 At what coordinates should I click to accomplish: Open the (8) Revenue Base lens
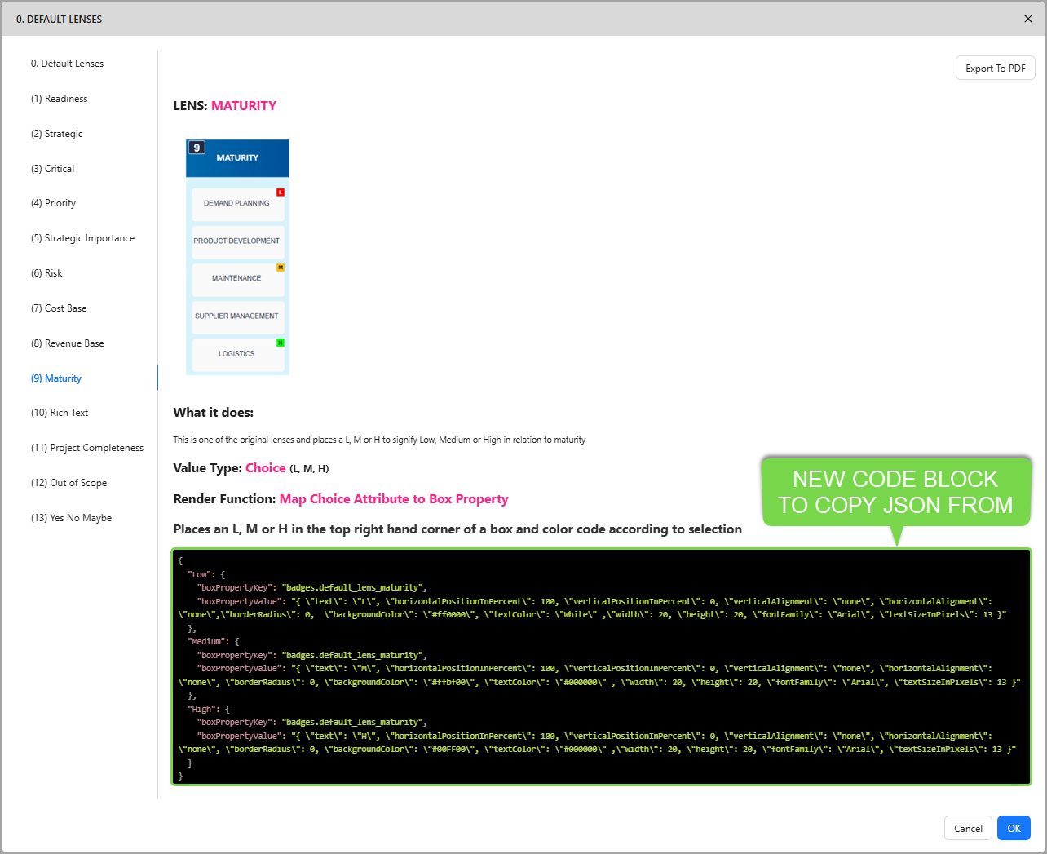(x=67, y=343)
